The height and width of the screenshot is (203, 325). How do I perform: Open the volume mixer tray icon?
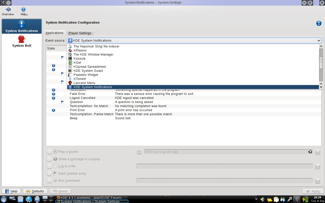263,199
